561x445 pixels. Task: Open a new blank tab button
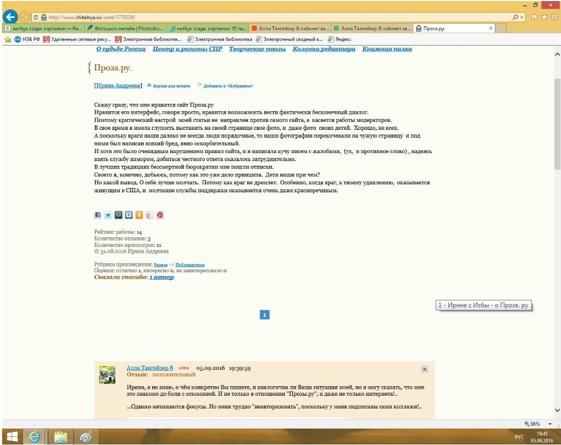[x=501, y=28]
